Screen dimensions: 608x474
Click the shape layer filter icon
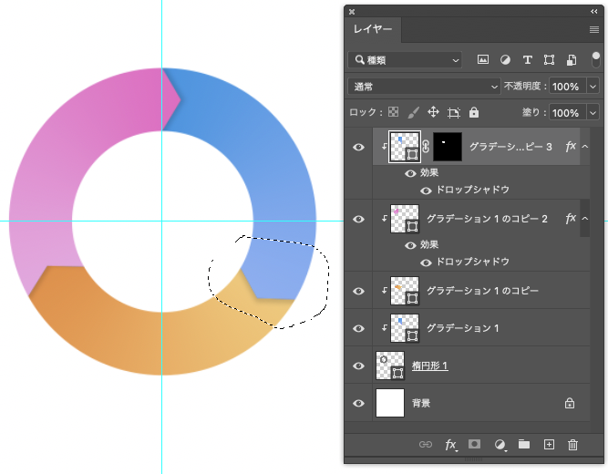coord(549,60)
